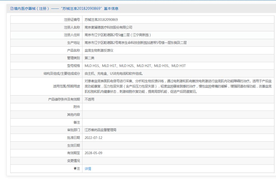This screenshot has width=276, height=182.
Task: Click product name 盆底生物刺激反馈仪
Action: (99, 50)
